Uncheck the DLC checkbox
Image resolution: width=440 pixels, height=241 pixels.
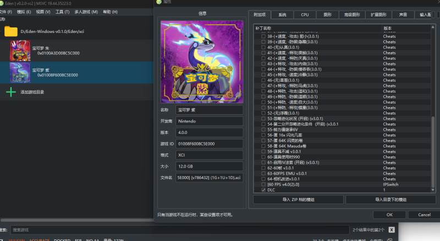pyautogui.click(x=263, y=190)
